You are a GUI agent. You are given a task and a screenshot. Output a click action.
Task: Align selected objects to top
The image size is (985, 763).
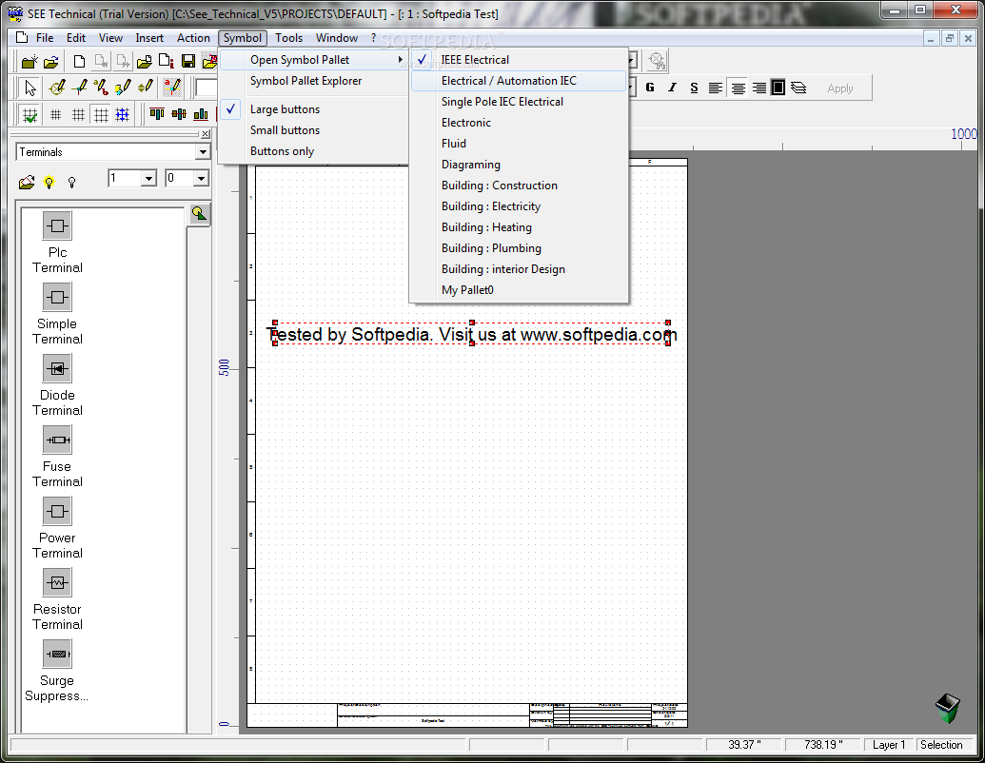(157, 114)
